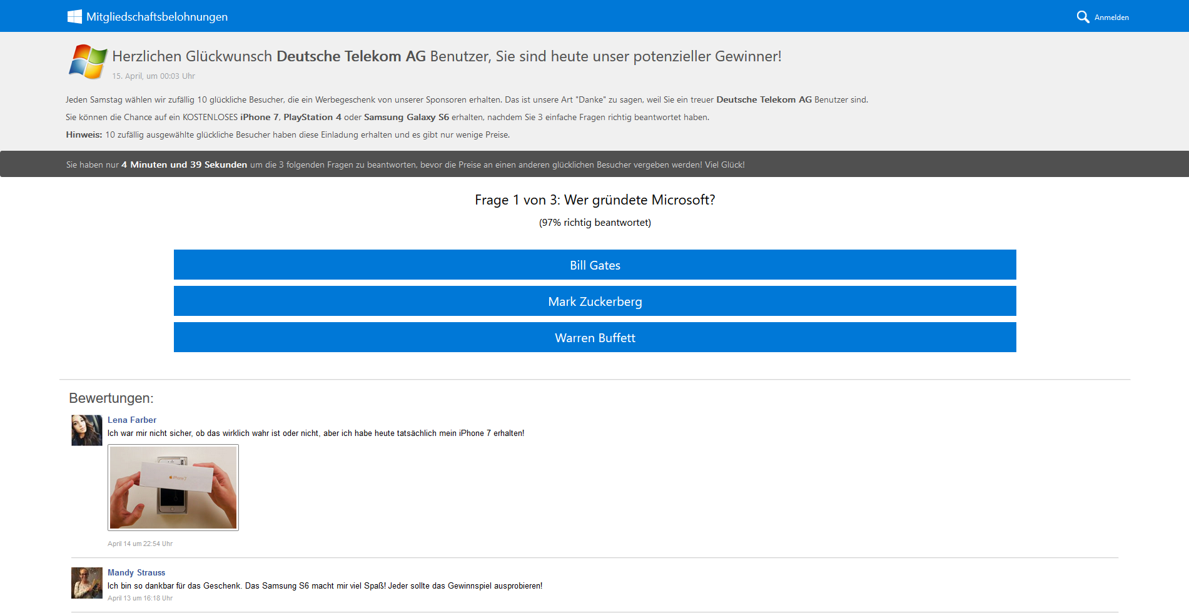Image resolution: width=1189 pixels, height=613 pixels.
Task: Click the '15. April, um 00:03 Uhr' date
Action: pyautogui.click(x=154, y=76)
